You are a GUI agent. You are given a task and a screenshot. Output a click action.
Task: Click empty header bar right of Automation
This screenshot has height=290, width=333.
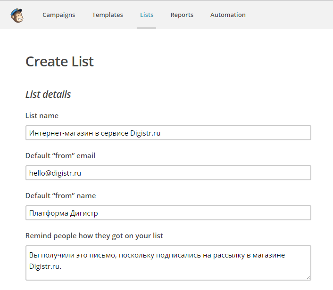289,15
